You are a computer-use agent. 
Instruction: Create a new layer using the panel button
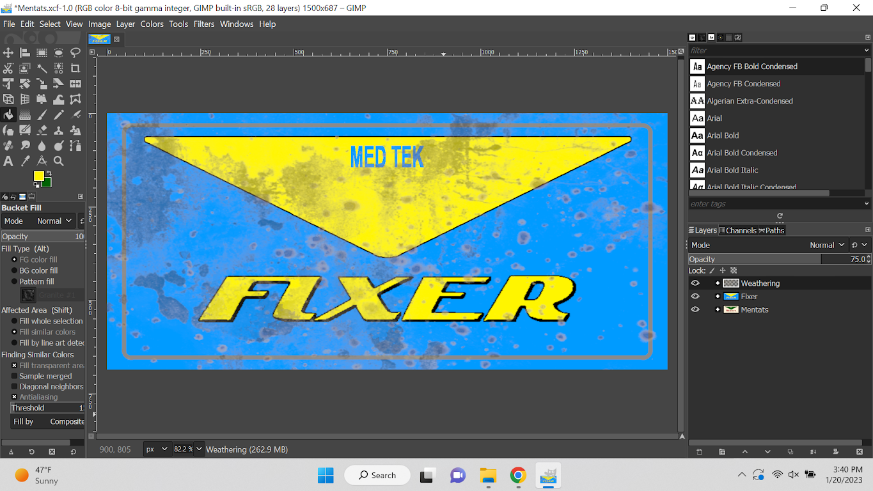point(699,451)
